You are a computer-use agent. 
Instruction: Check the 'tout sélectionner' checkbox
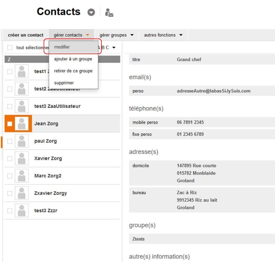10,48
